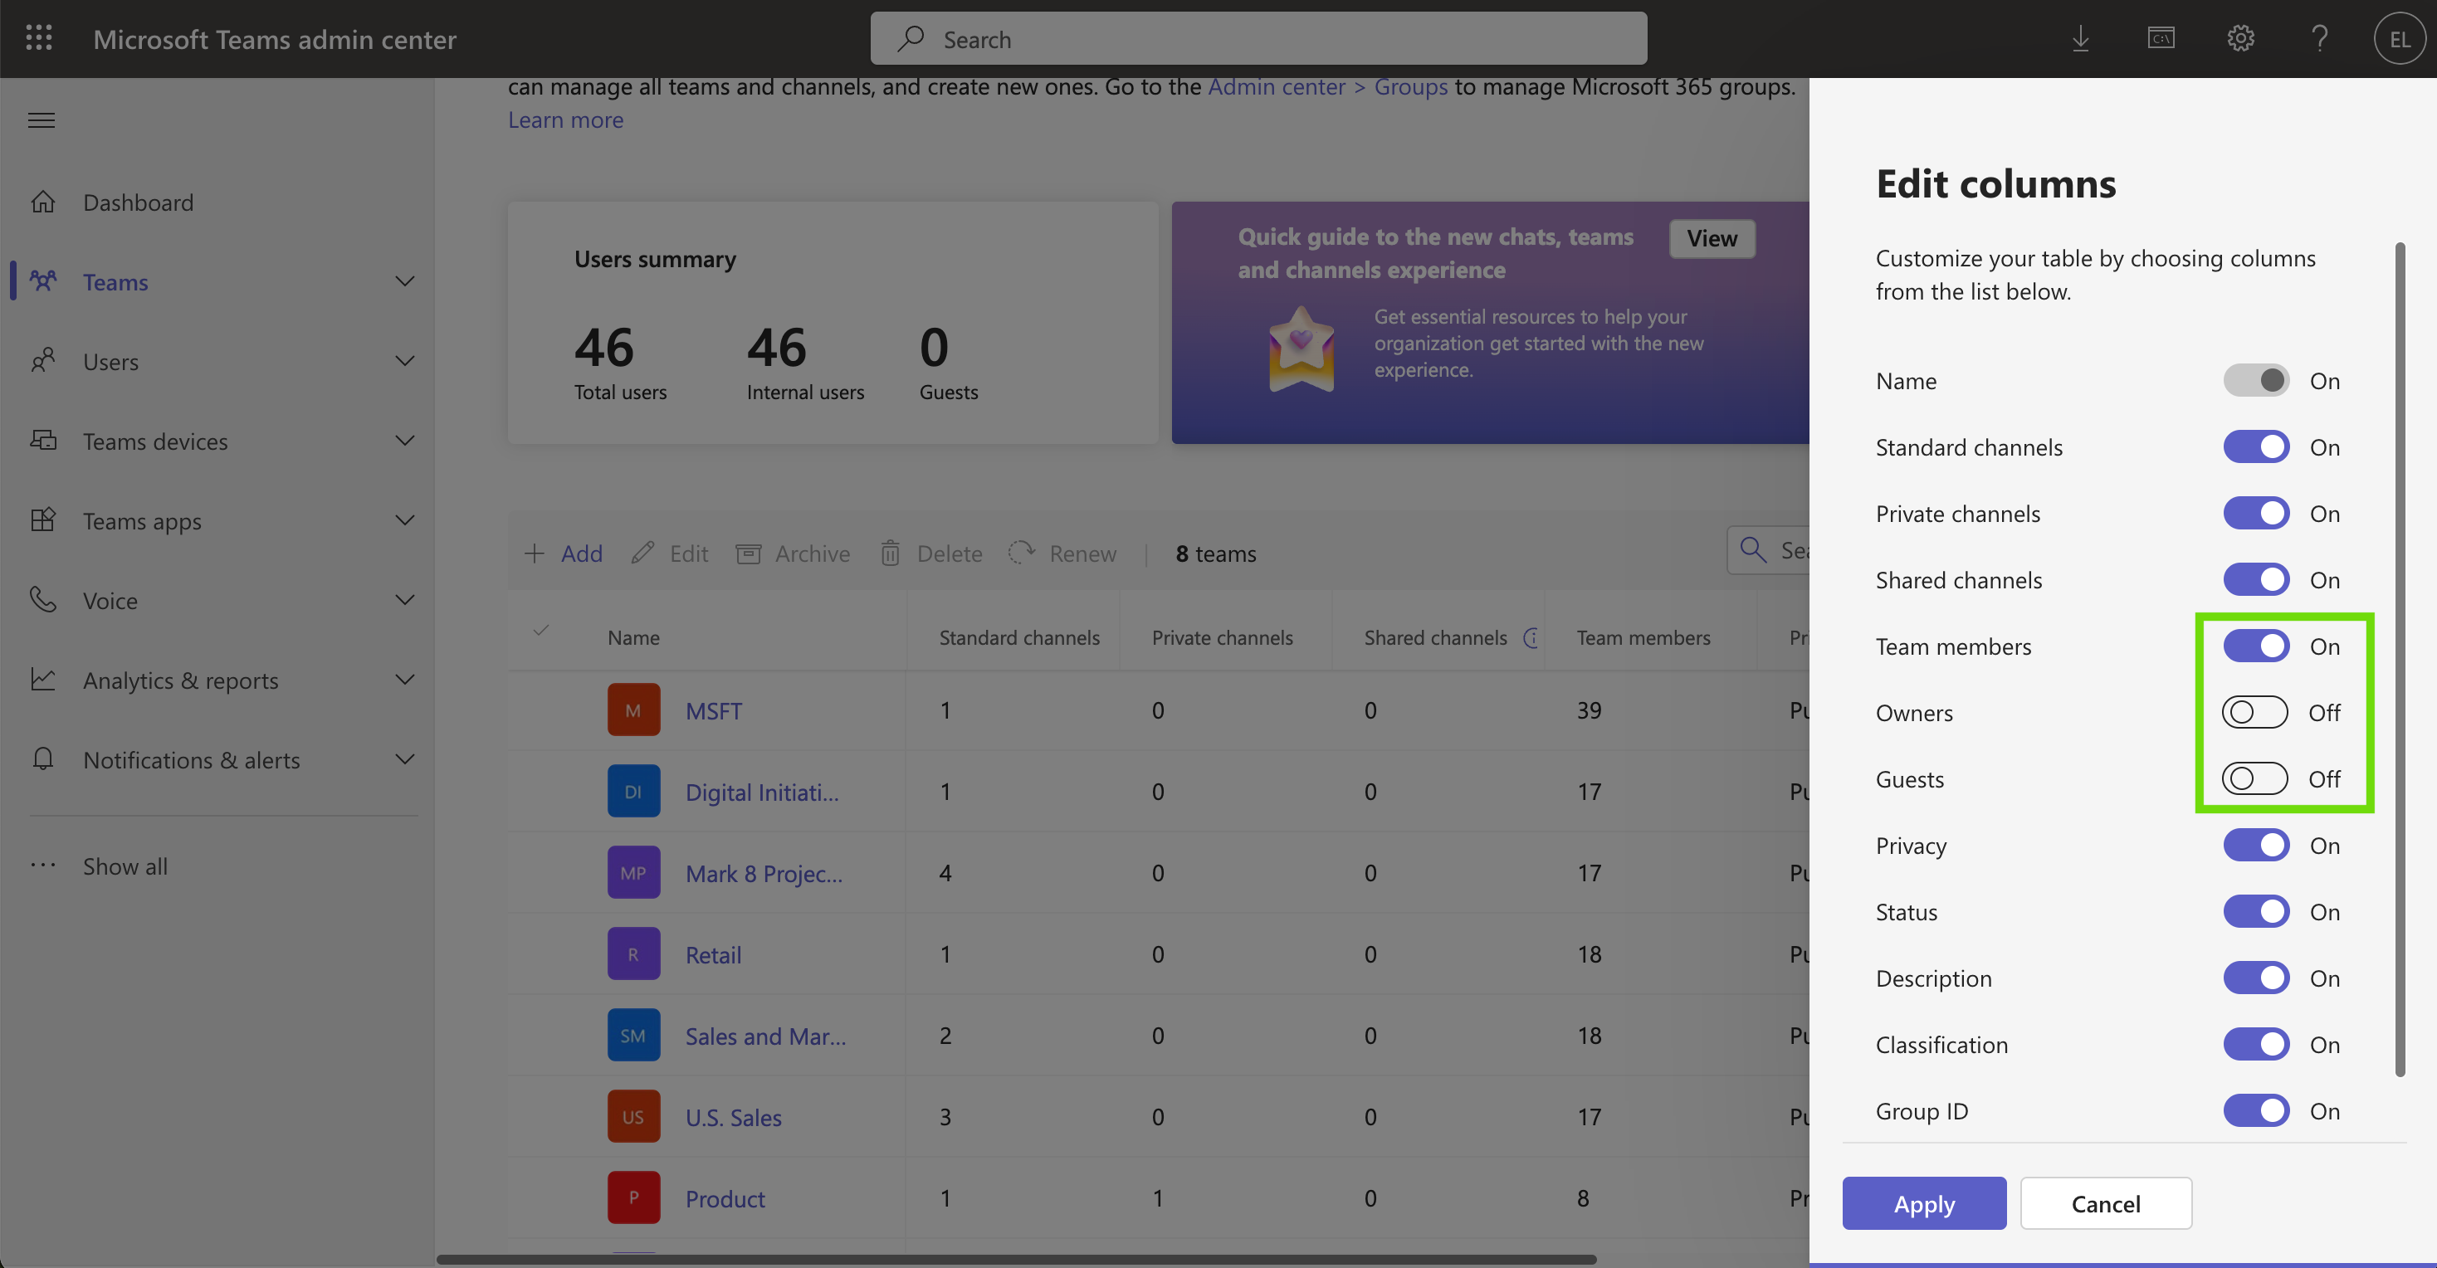Expand the Teams apps chevron
The height and width of the screenshot is (1268, 2437).
pyautogui.click(x=405, y=519)
